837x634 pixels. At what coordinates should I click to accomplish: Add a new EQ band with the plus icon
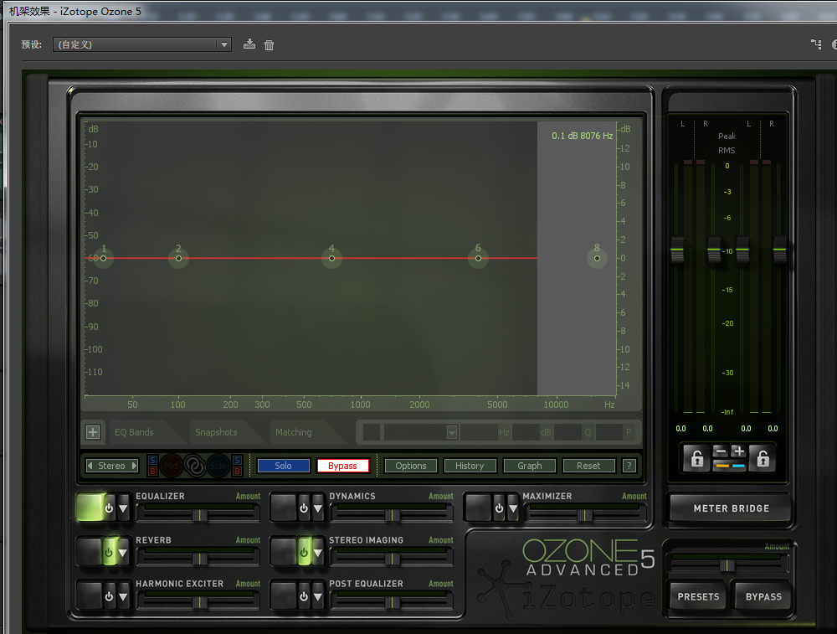pos(93,432)
